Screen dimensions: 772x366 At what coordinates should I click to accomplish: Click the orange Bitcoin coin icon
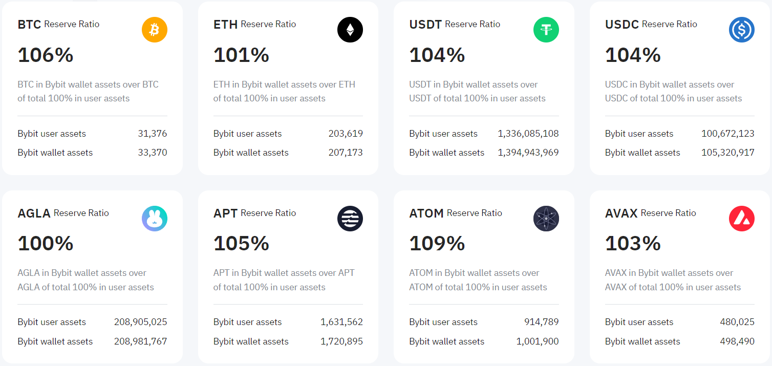[x=155, y=30]
